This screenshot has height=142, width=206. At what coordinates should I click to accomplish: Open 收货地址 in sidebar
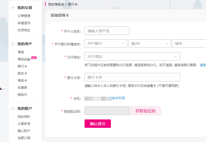24,30
